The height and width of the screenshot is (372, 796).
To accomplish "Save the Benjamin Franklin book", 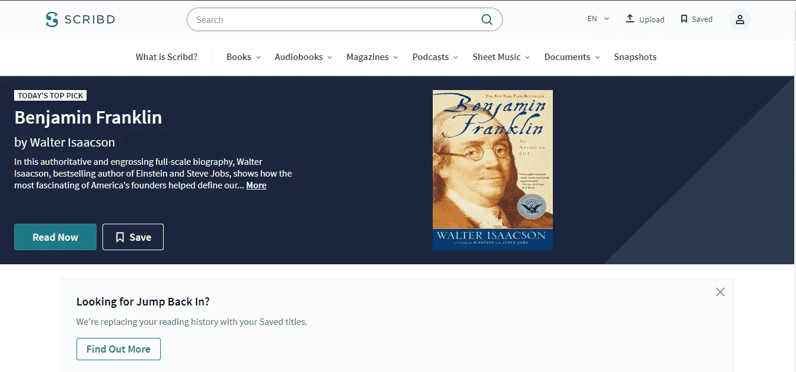I will pyautogui.click(x=133, y=237).
